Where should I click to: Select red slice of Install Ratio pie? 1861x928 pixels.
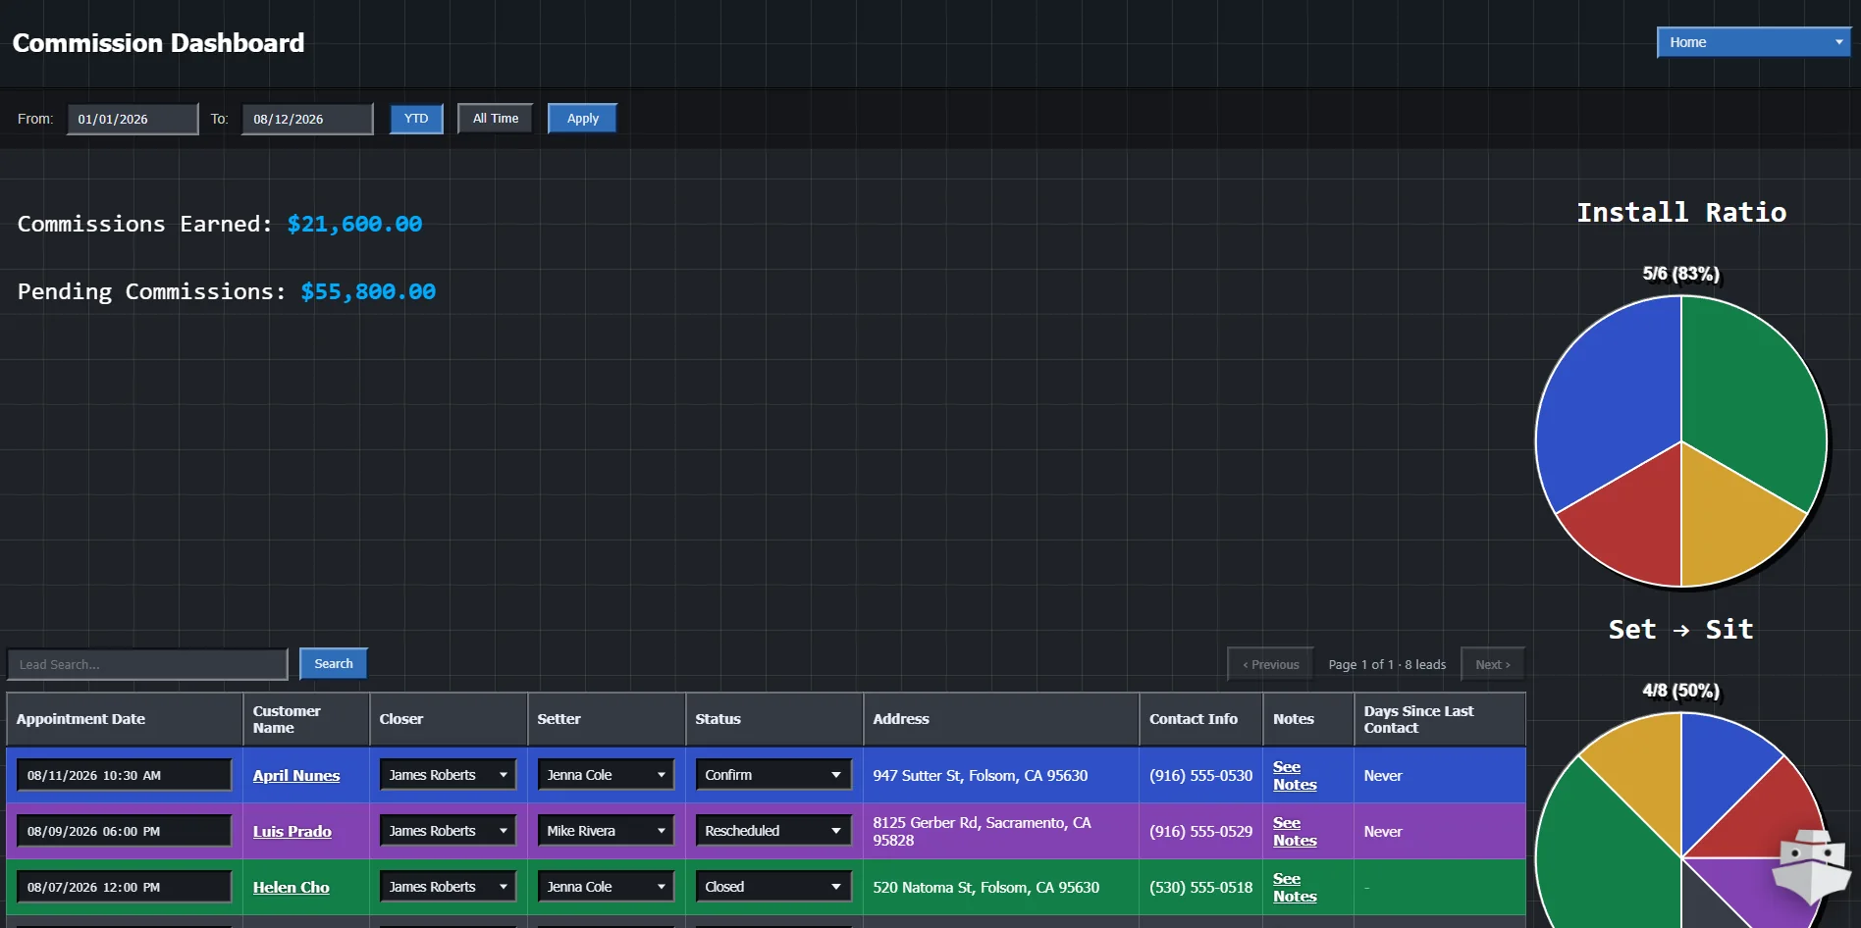click(1634, 525)
